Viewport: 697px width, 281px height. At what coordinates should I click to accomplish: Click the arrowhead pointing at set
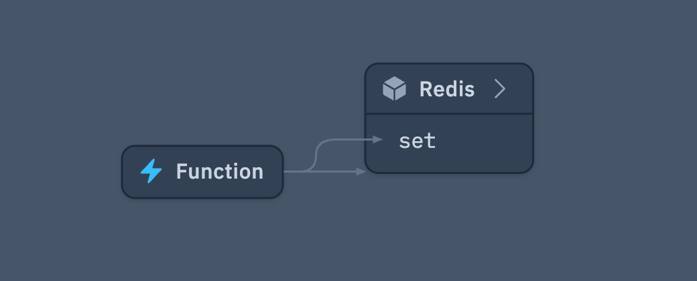tap(379, 139)
